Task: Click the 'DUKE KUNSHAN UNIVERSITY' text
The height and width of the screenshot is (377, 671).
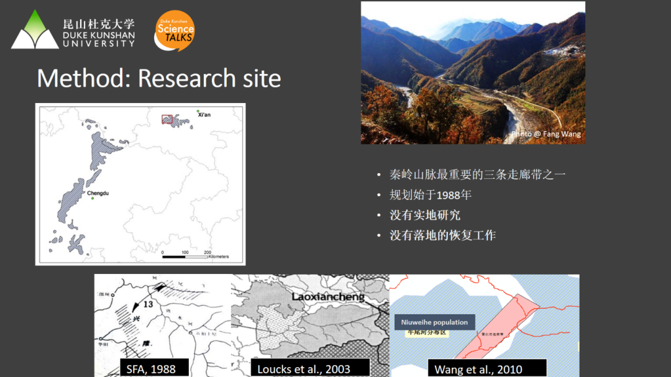Action: click(x=98, y=39)
